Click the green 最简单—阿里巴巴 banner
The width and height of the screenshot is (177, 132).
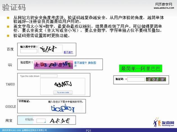[x=140, y=69]
